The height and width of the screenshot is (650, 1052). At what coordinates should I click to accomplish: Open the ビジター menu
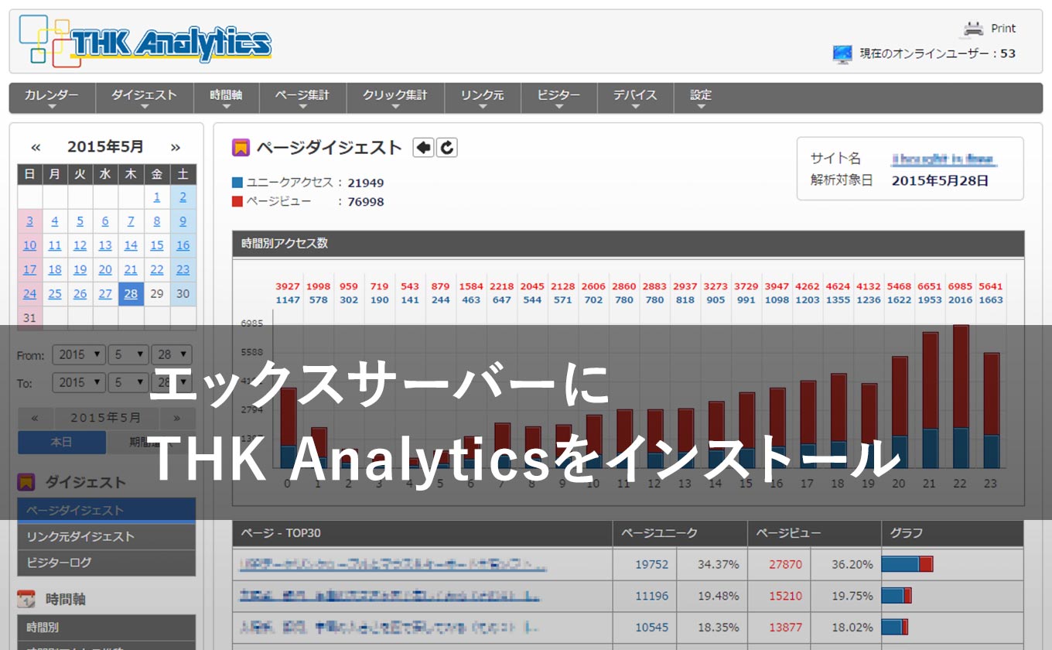[x=558, y=98]
